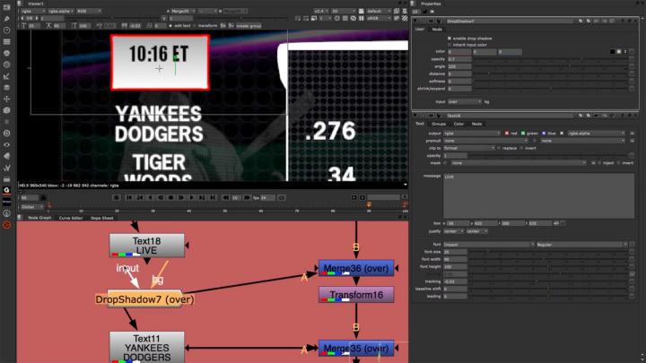Toggle inherit input color checkbox
The image size is (646, 363).
coord(450,45)
